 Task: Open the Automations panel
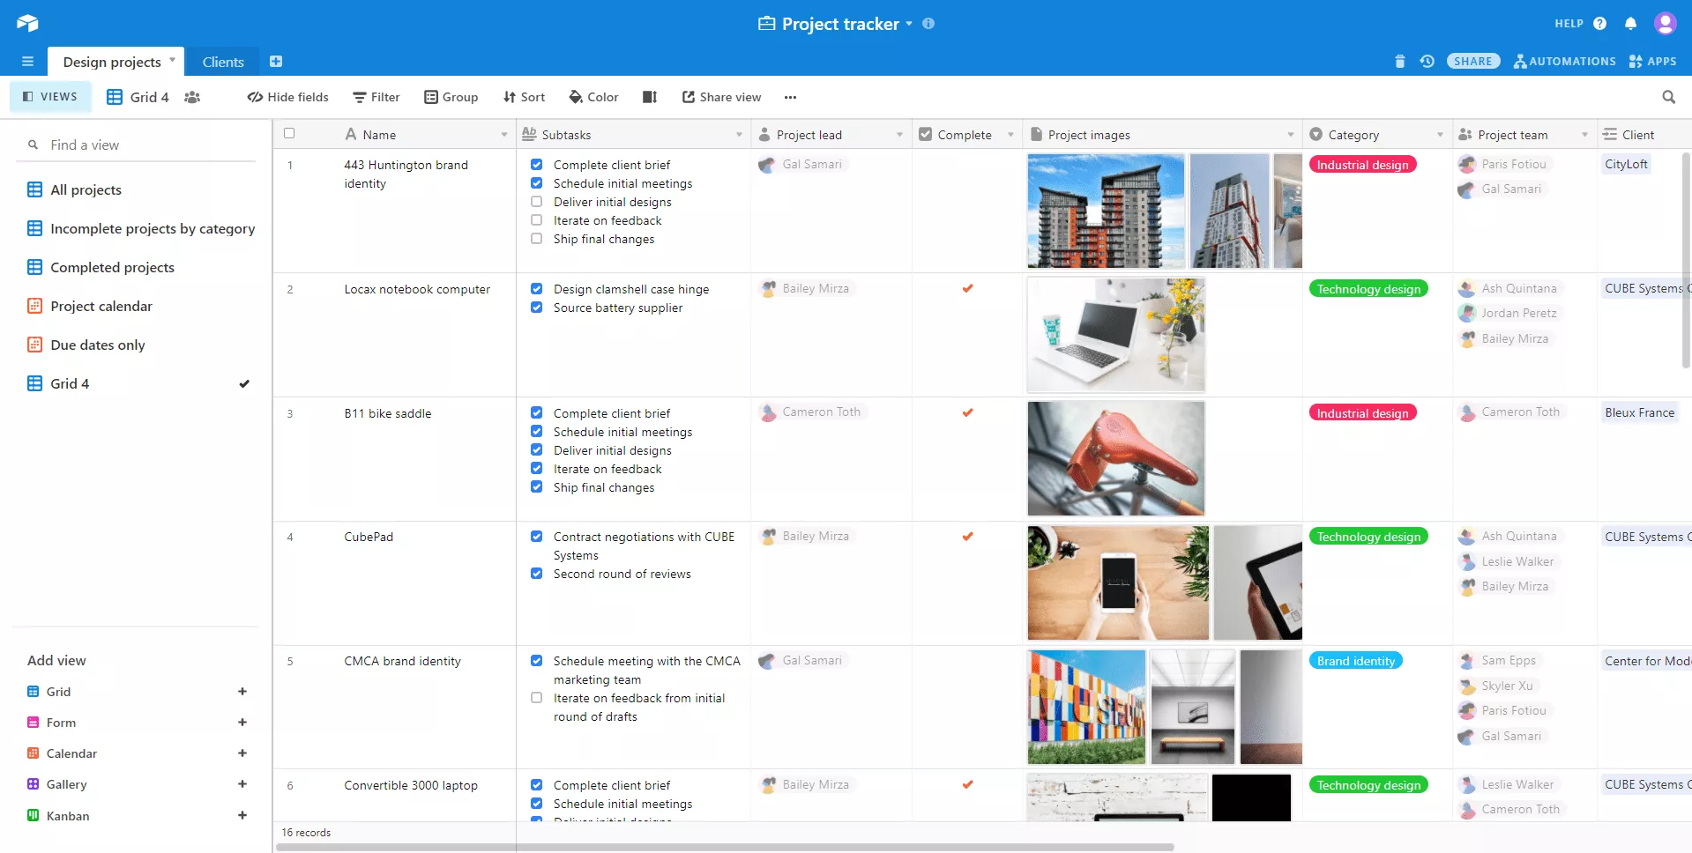1564,61
